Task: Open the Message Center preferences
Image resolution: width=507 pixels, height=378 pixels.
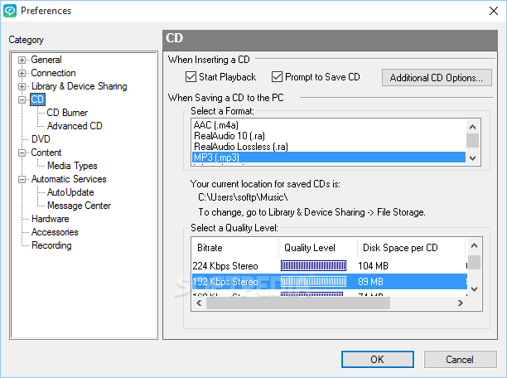Action: point(80,206)
